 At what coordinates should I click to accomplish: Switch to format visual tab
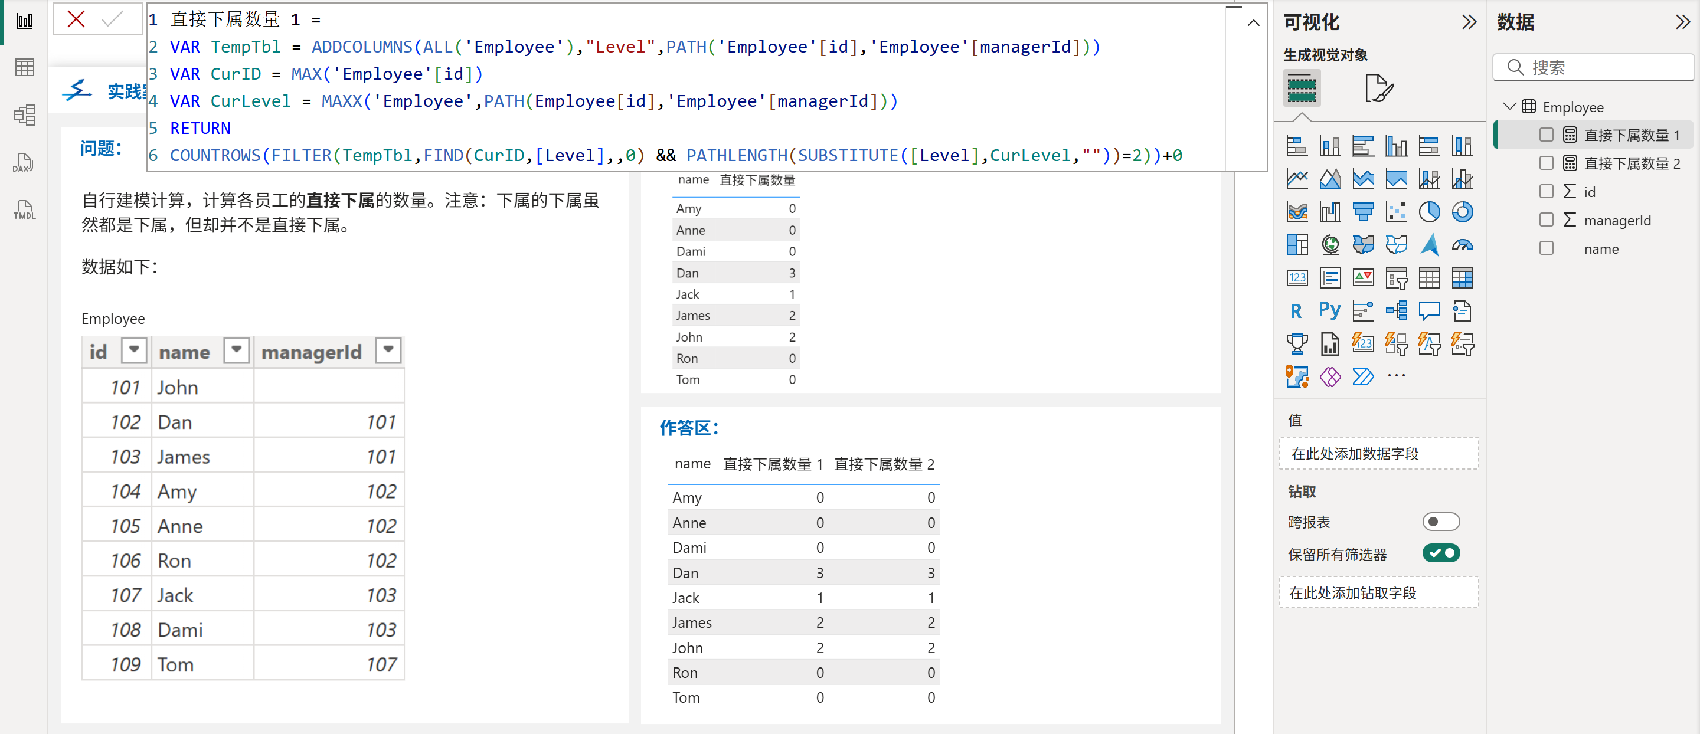[x=1379, y=88]
